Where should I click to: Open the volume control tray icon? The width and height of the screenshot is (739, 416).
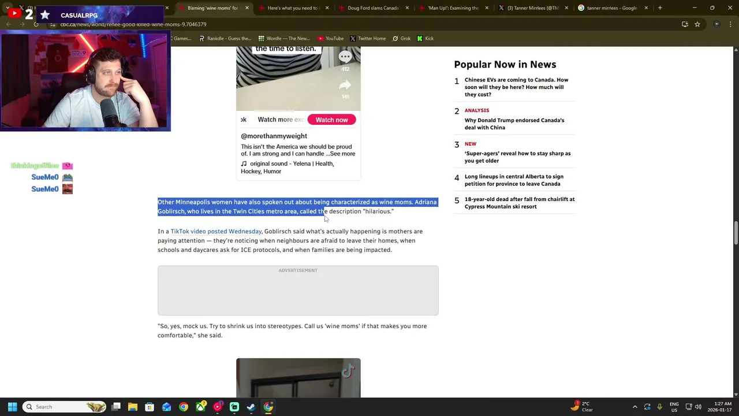pos(698,407)
